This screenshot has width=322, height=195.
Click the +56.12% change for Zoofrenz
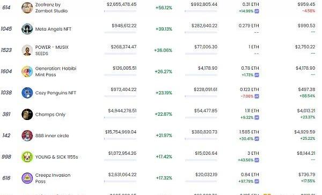point(164,8)
